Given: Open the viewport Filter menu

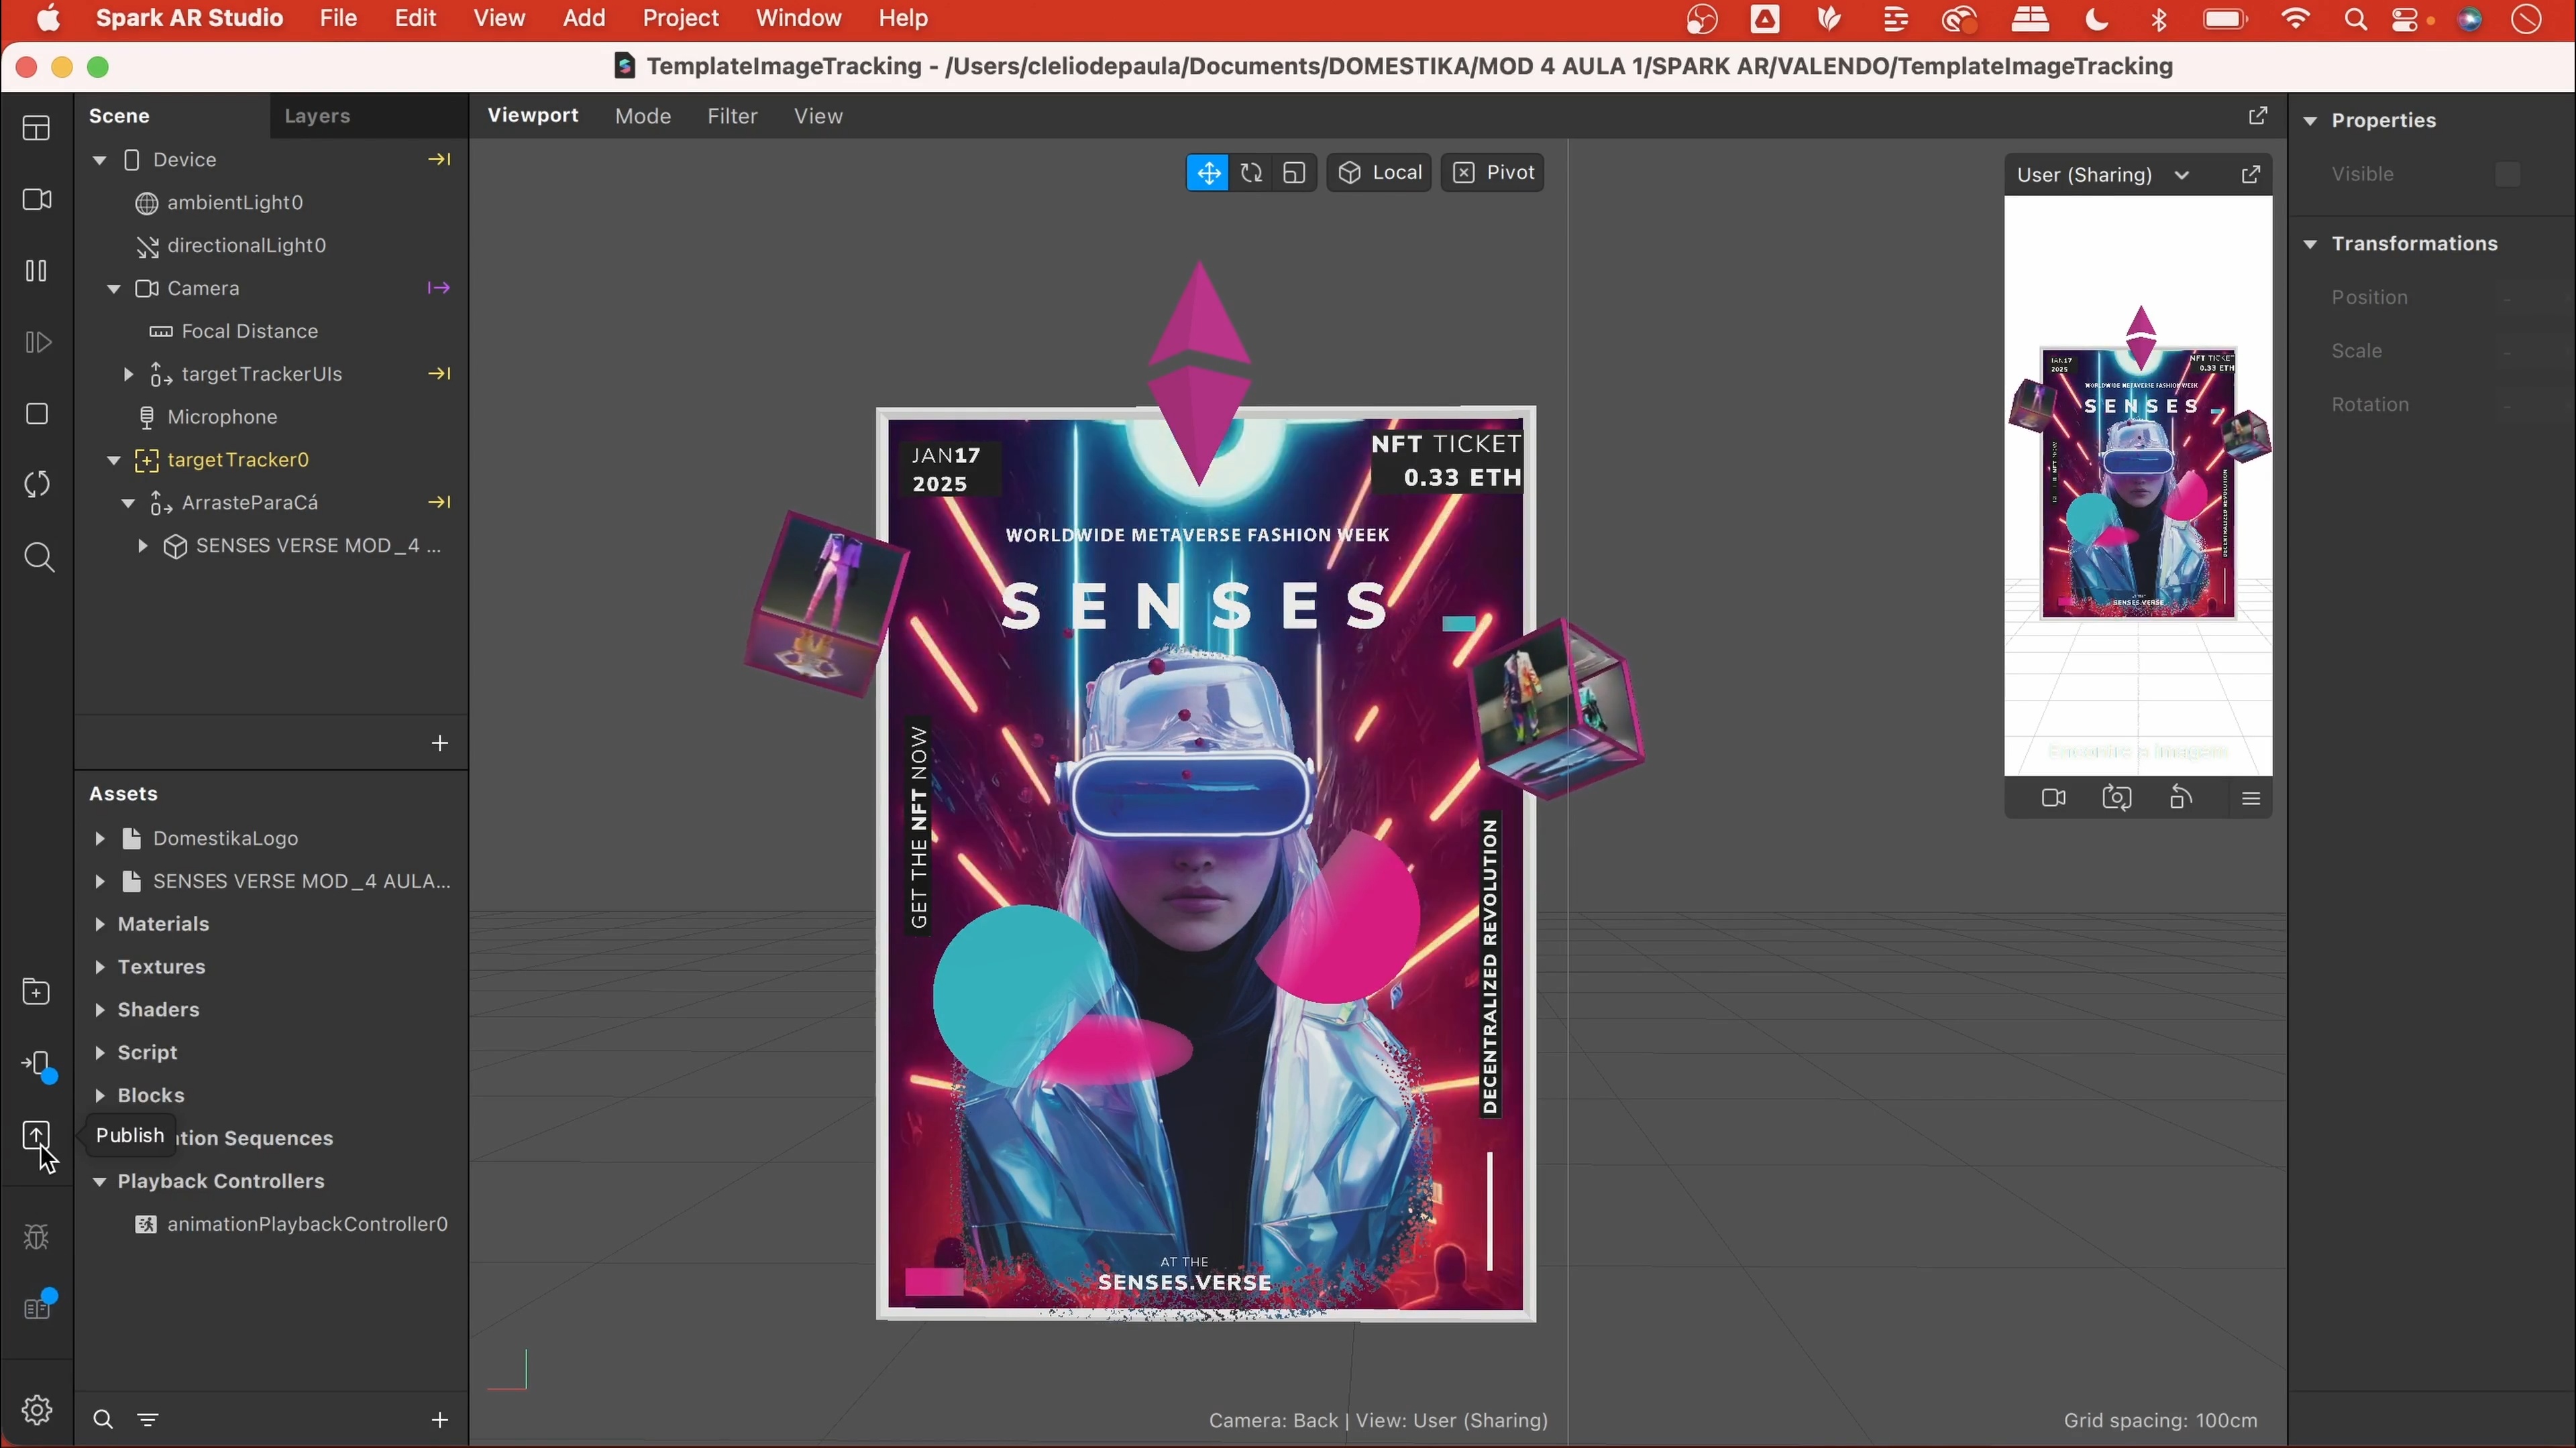Looking at the screenshot, I should click(732, 116).
